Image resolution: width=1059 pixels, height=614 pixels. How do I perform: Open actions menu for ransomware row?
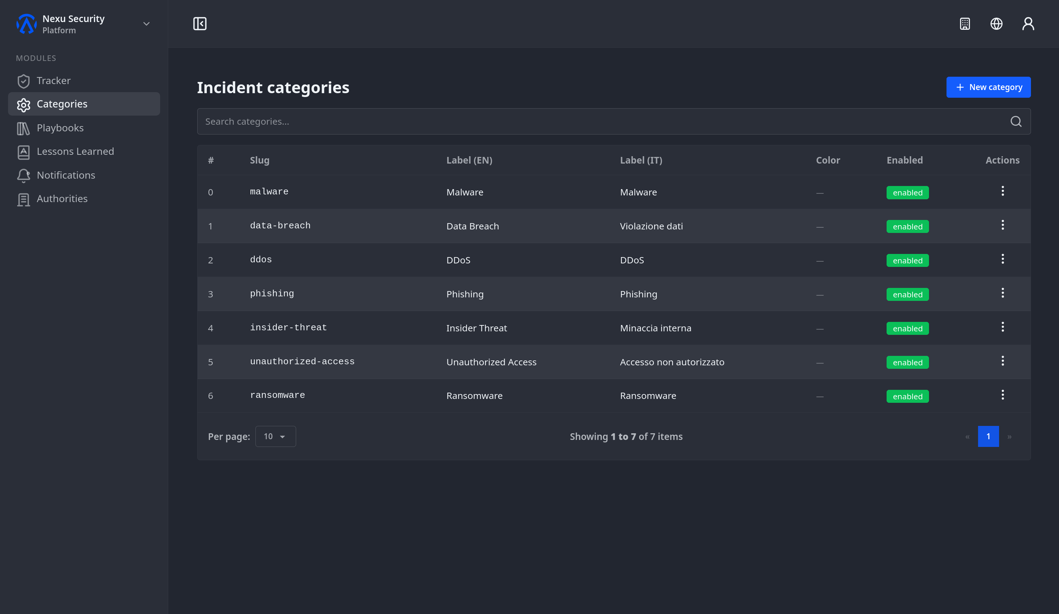(1003, 395)
